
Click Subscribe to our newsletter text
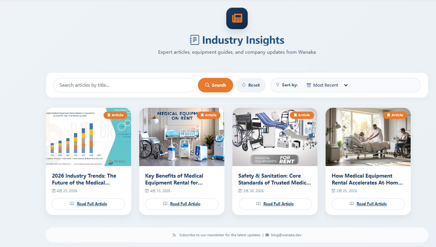click(220, 235)
